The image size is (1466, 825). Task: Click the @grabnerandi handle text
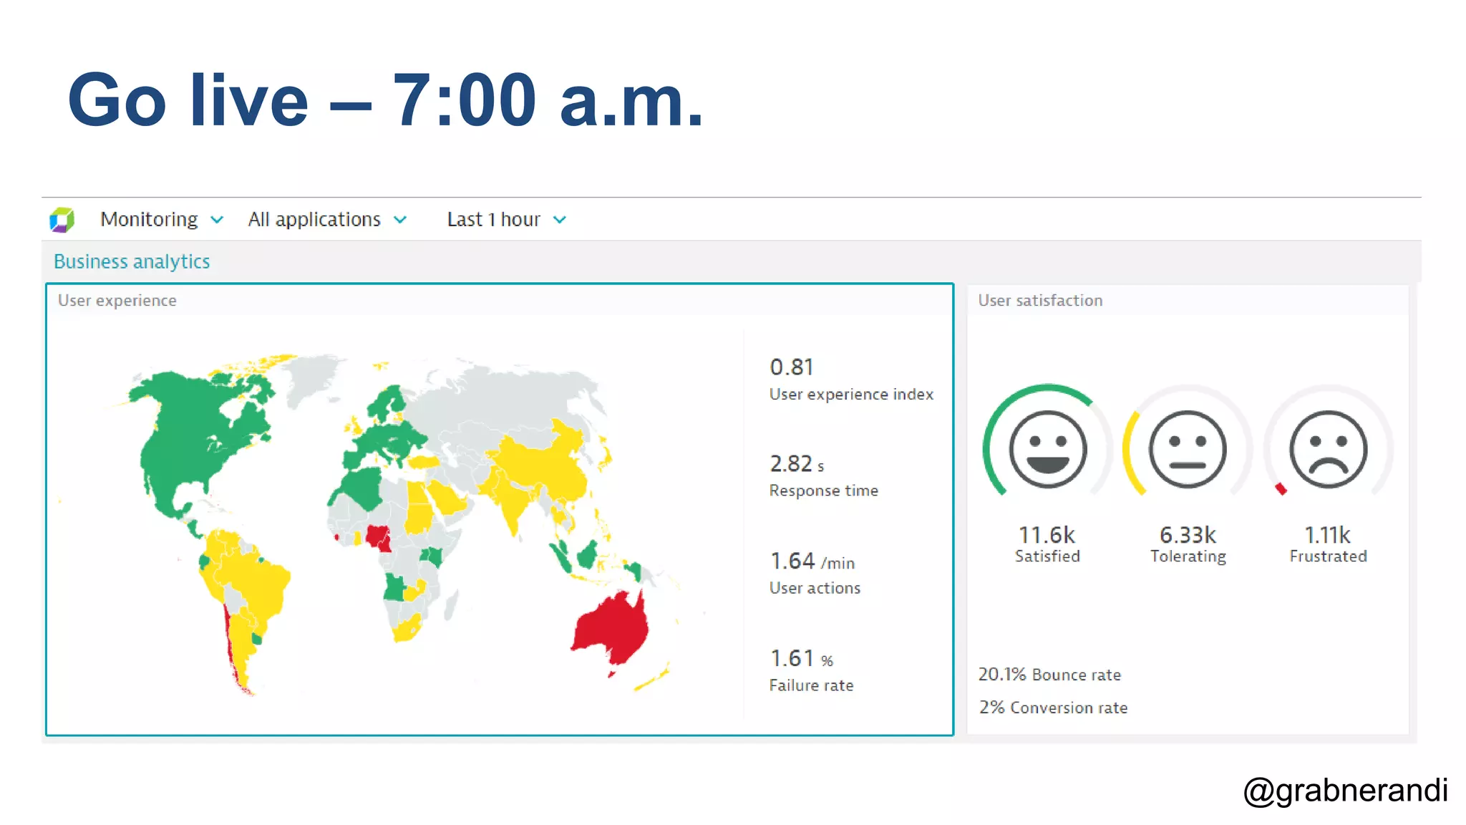[x=1346, y=791]
